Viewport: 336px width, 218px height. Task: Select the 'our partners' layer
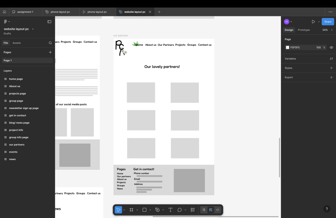(x=17, y=145)
